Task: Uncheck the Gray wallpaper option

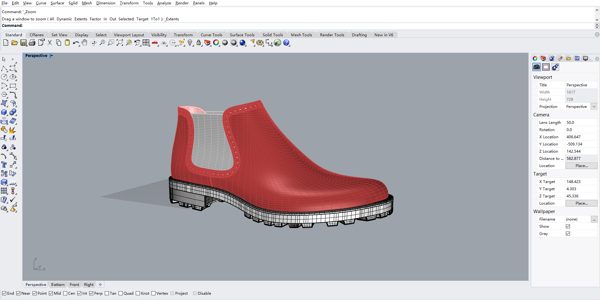Action: (x=568, y=233)
